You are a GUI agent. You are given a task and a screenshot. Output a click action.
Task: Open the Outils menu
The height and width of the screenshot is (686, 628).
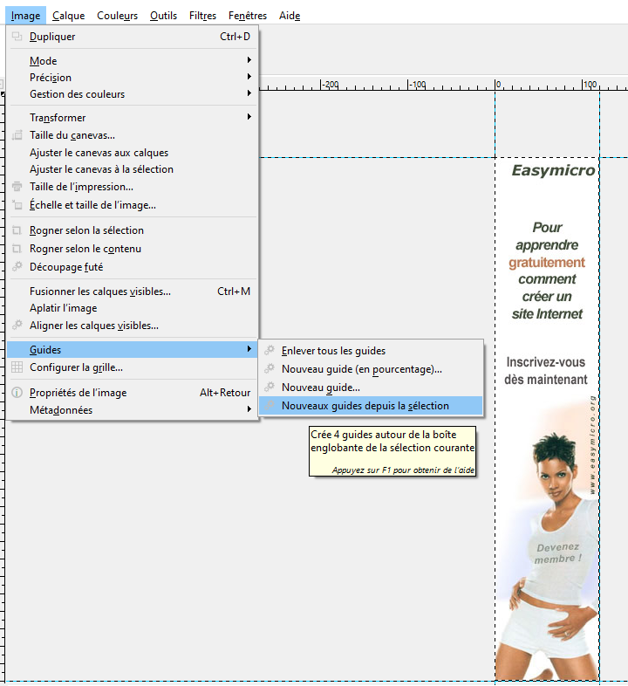point(163,16)
